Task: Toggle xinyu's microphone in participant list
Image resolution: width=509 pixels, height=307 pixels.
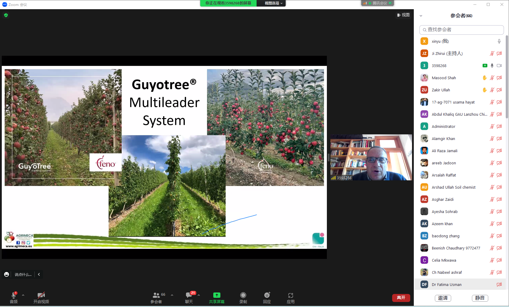Action: pyautogui.click(x=499, y=41)
